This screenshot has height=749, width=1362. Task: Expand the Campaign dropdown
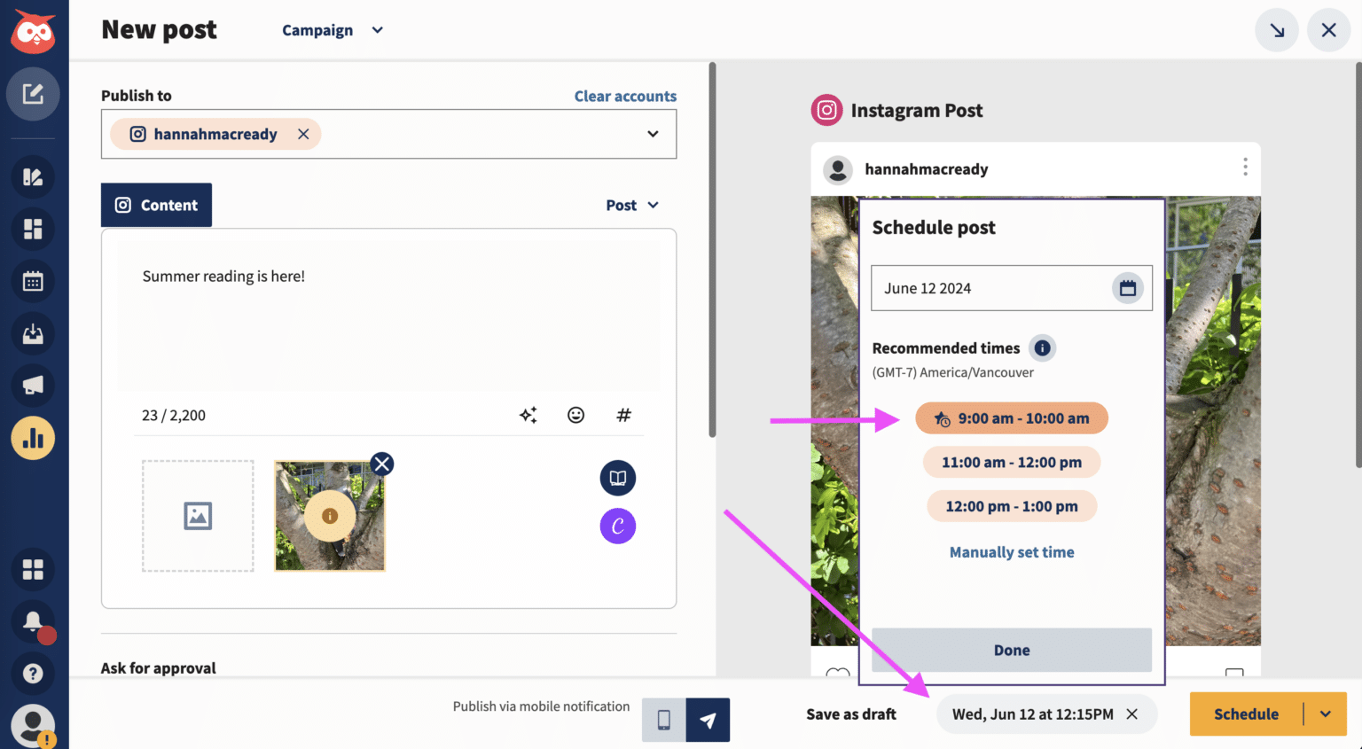click(x=333, y=29)
